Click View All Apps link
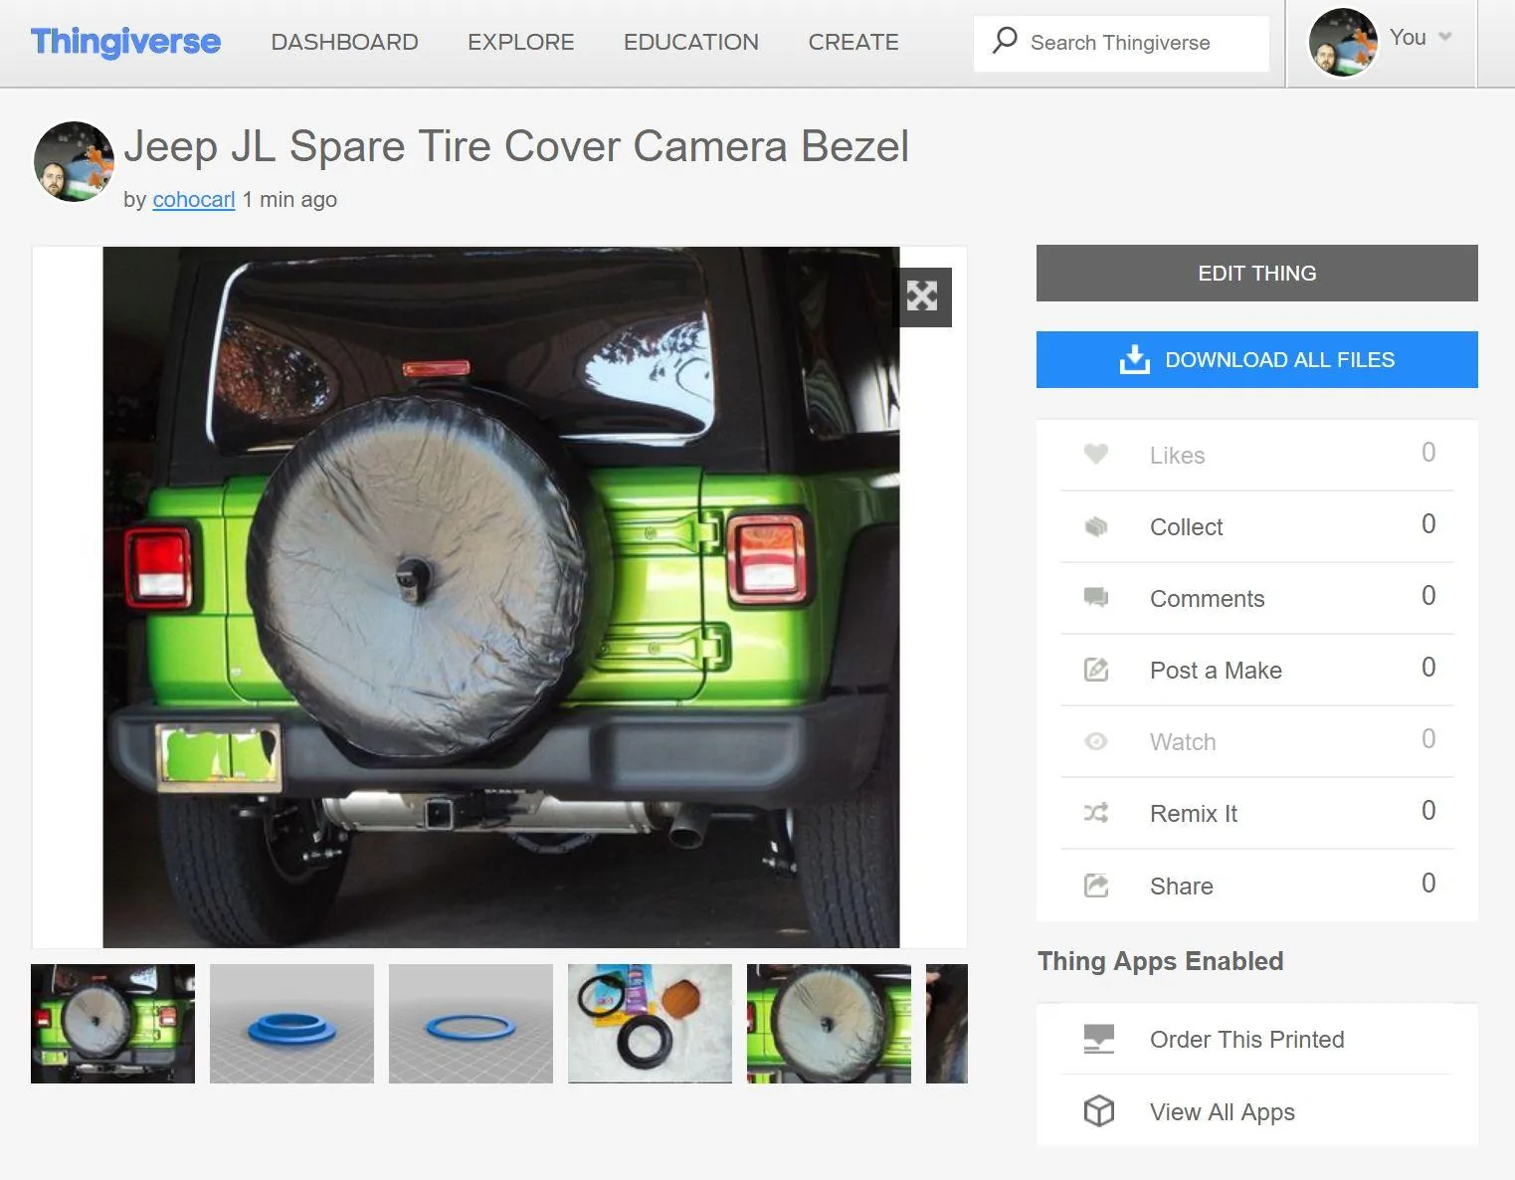The image size is (1515, 1180). coord(1223,1112)
